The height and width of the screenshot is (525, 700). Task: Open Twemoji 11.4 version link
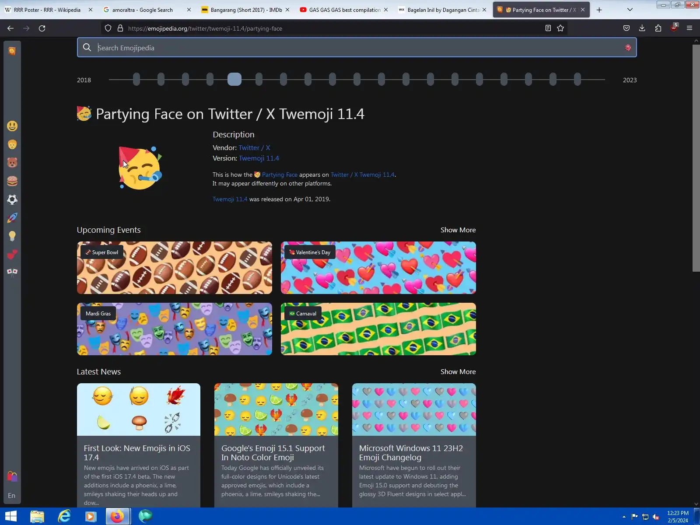click(x=259, y=158)
